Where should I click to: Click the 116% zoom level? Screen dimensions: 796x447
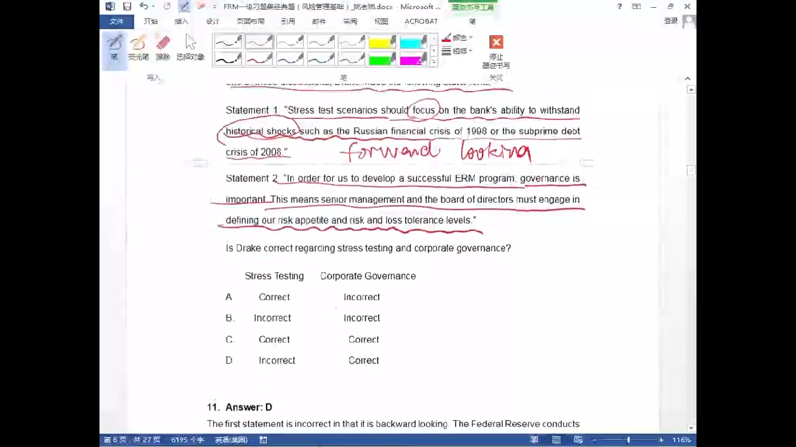click(x=682, y=440)
